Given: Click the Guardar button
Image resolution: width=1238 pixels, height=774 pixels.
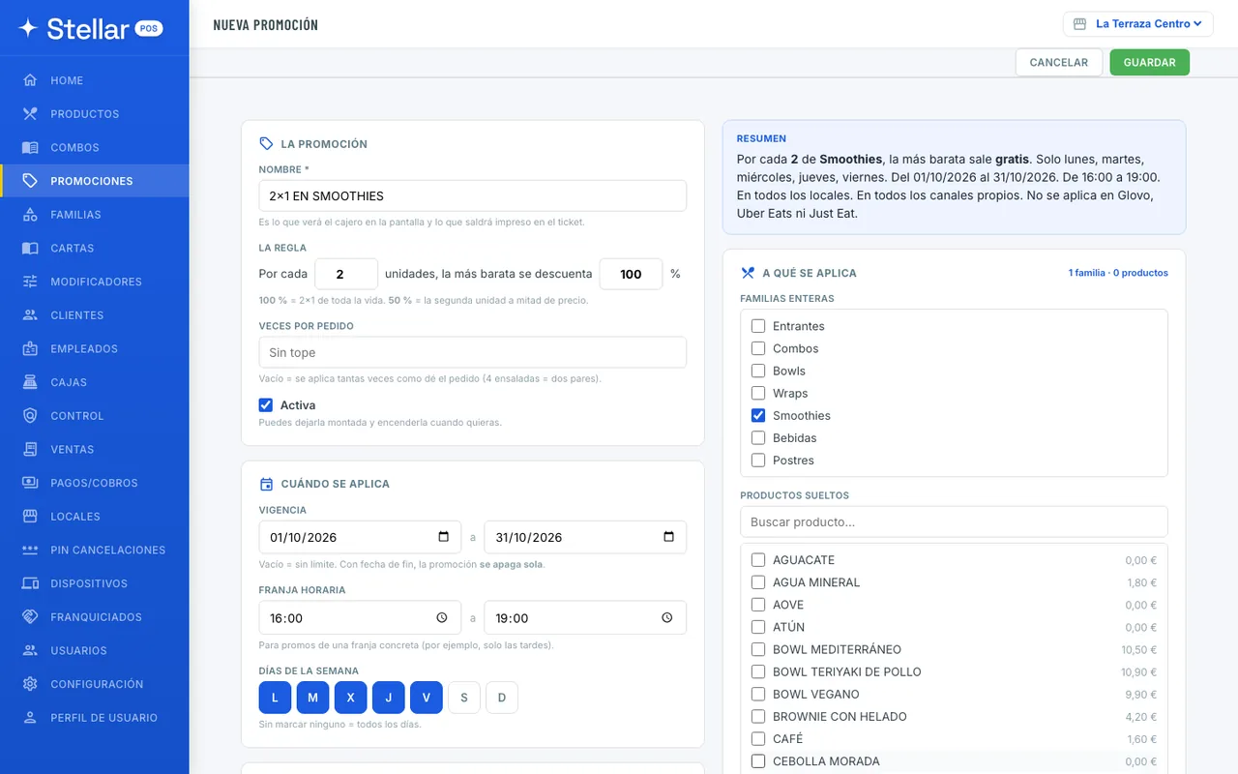Looking at the screenshot, I should [1150, 62].
